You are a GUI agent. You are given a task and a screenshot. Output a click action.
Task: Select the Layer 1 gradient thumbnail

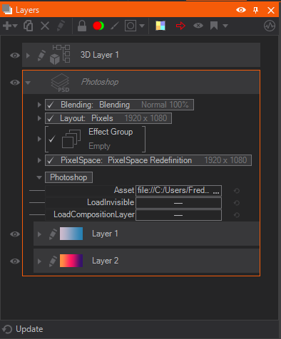tap(71, 234)
